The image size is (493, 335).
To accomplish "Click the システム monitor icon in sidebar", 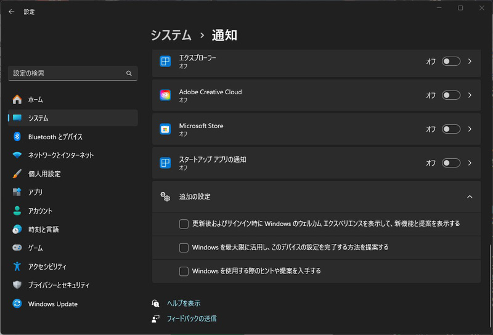I will pyautogui.click(x=17, y=118).
